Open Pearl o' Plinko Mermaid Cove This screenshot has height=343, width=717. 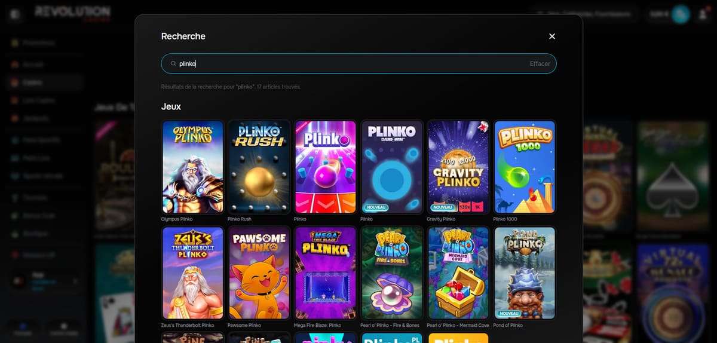(458, 273)
